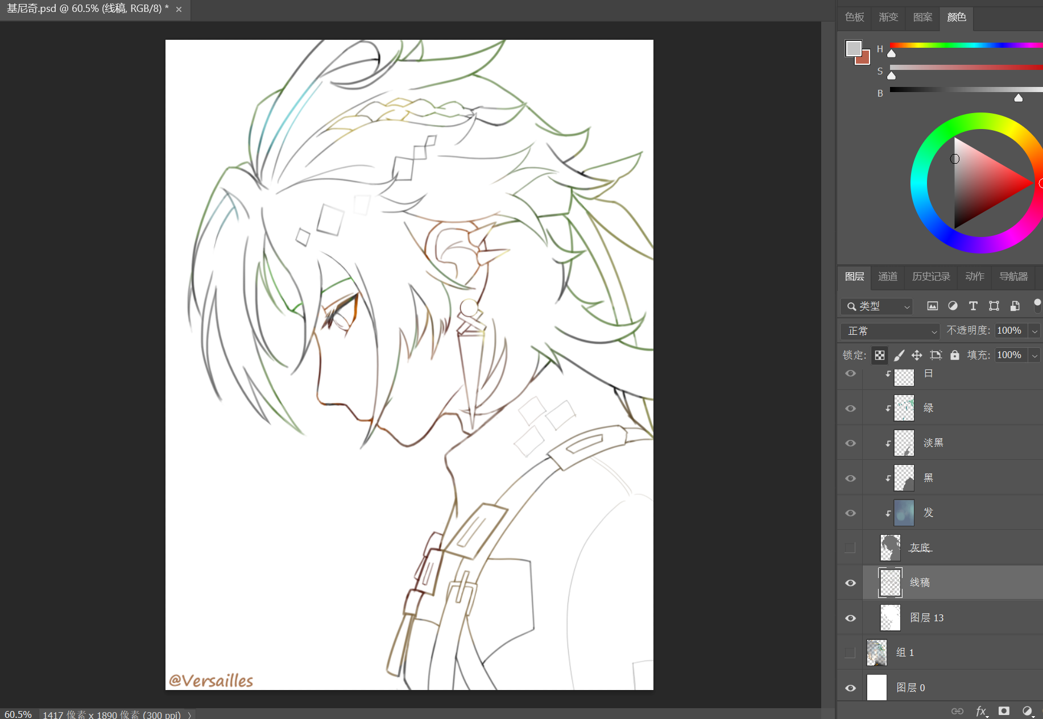
Task: Click the color triangle picker marker
Action: [x=955, y=159]
